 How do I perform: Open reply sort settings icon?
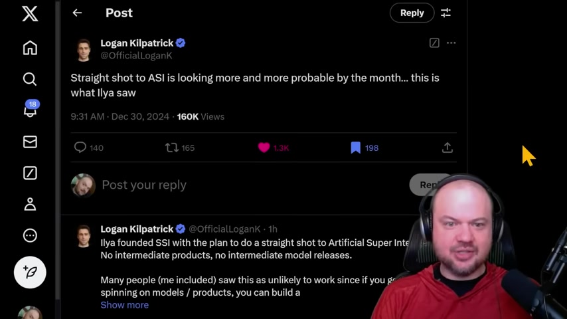pyautogui.click(x=446, y=13)
